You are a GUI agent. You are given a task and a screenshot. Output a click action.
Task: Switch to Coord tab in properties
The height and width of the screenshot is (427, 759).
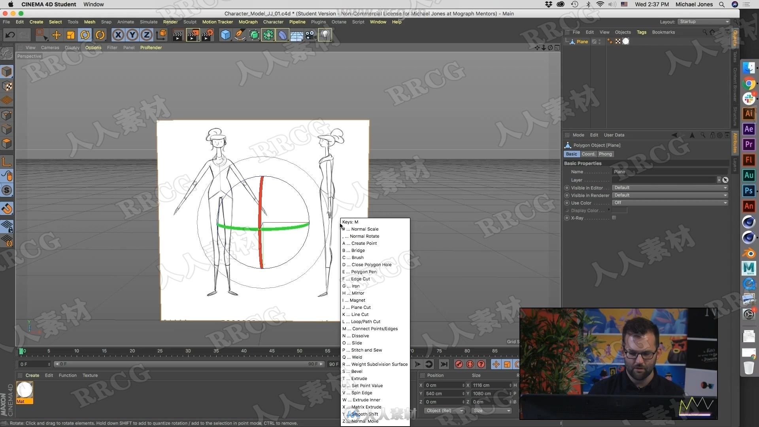point(587,153)
